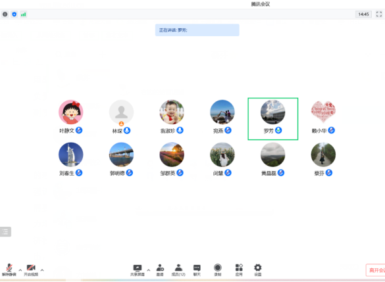Viewport: 385px width, 282px height.
Task: Expand audio options arrow beside microphone
Action: click(x=20, y=270)
